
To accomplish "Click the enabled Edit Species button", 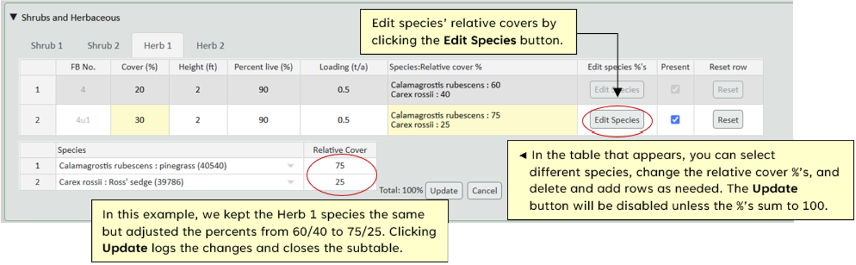I will pyautogui.click(x=617, y=120).
